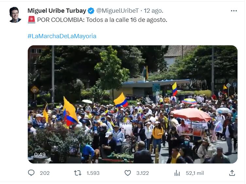Click the retweet arrows icon
This screenshot has width=246, height=184.
(78, 173)
